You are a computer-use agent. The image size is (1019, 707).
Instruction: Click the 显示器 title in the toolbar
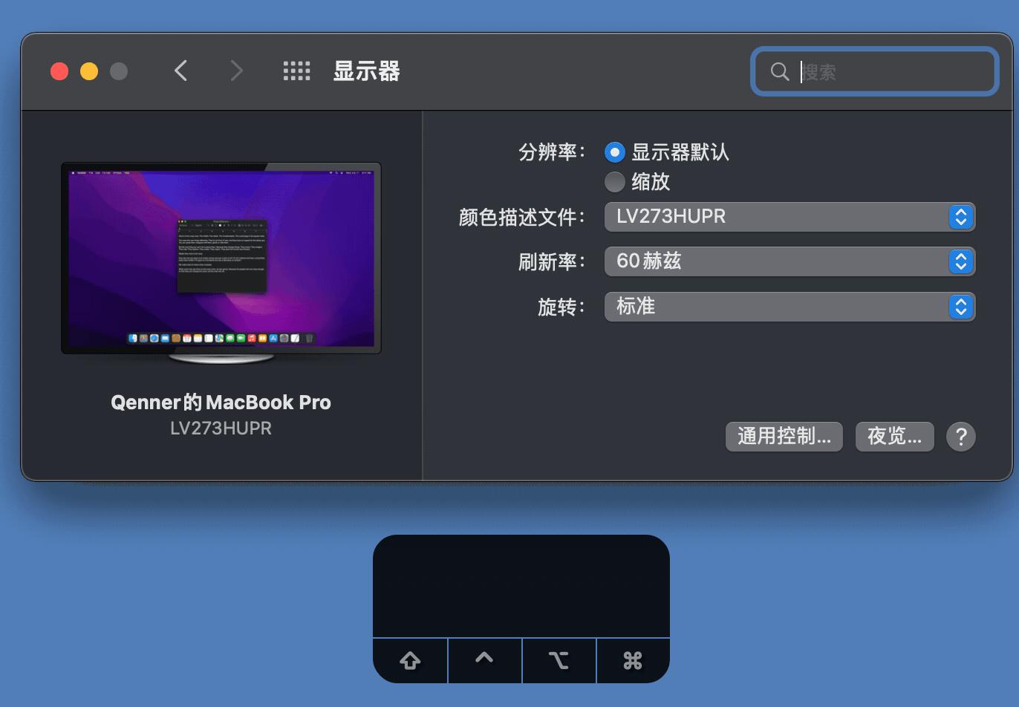pos(366,71)
